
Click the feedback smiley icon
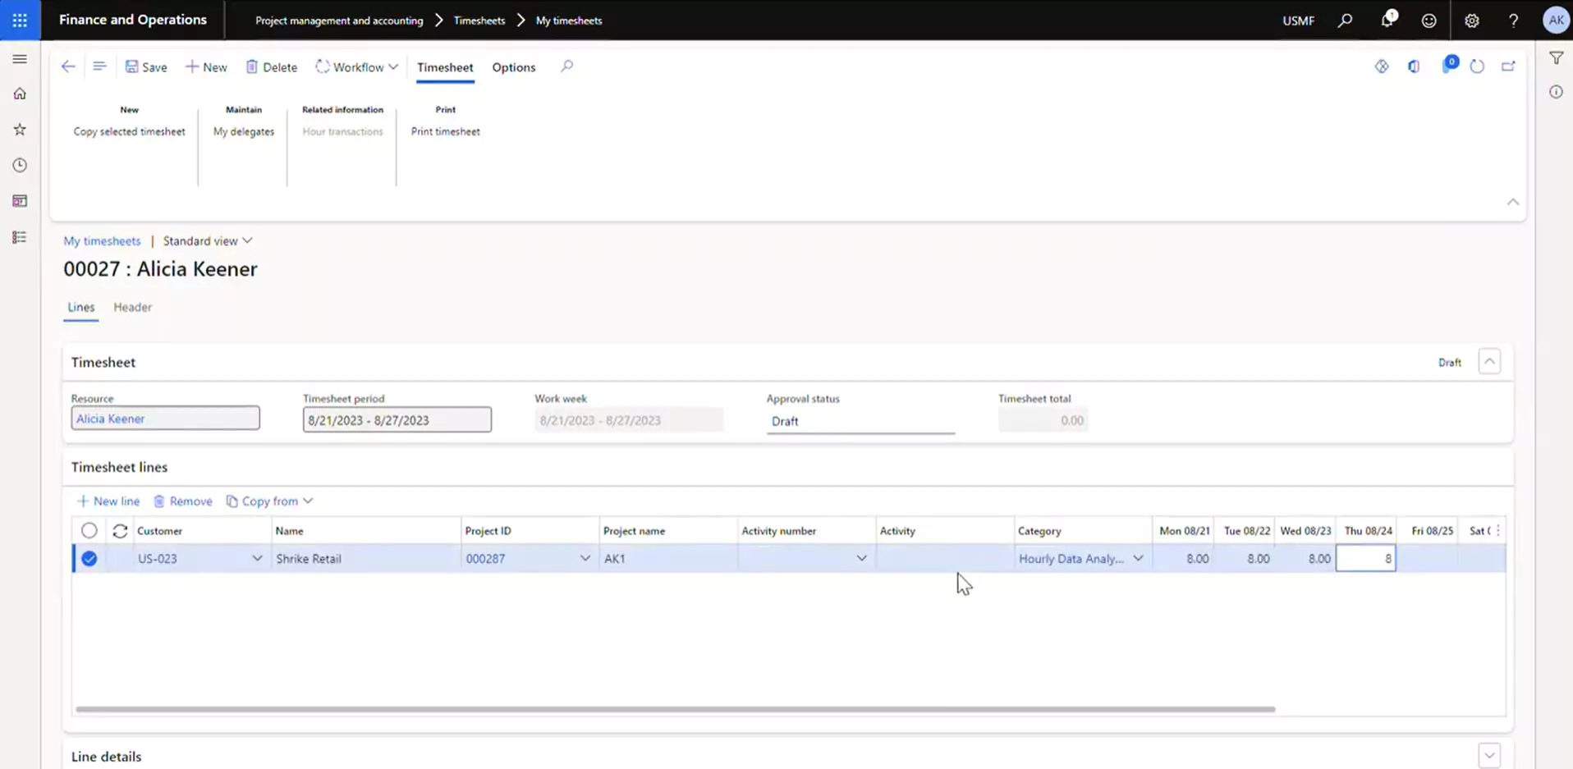coord(1429,21)
